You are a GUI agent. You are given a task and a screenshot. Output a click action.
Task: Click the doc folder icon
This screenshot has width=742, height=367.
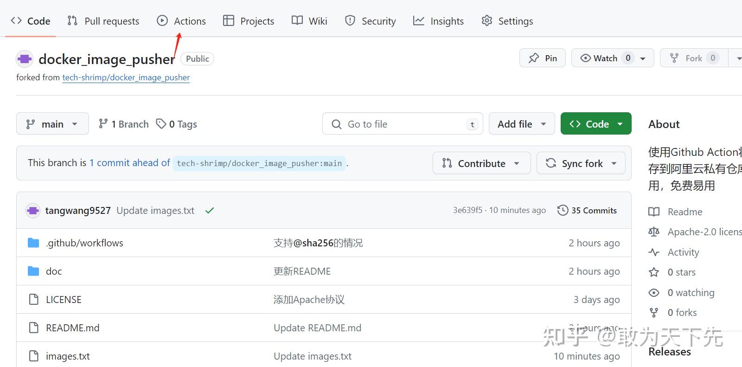[33, 271]
